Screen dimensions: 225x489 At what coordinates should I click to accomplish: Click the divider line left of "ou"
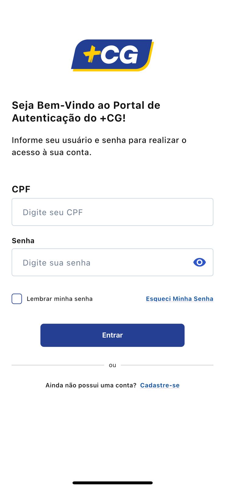[x=58, y=365]
